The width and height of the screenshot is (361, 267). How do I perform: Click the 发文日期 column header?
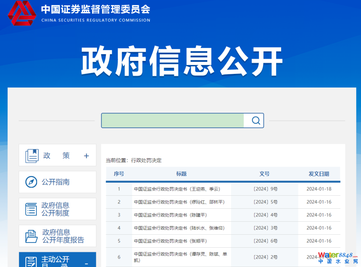319,174
